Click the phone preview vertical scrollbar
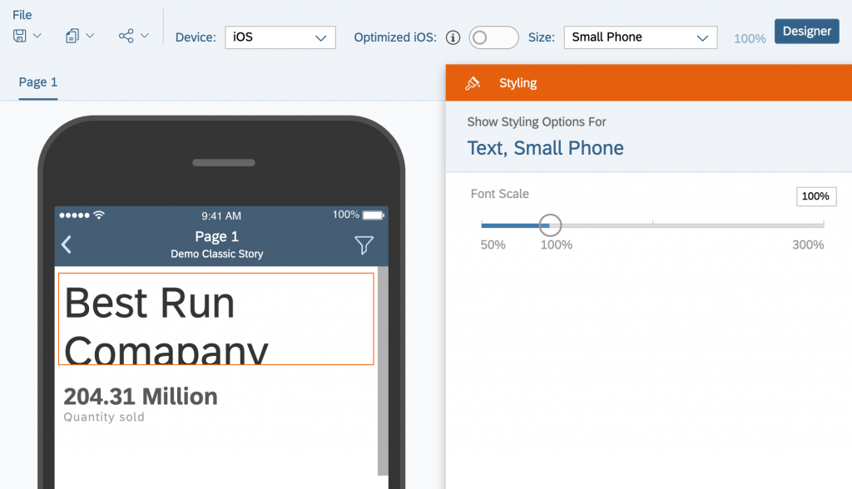 [x=383, y=371]
